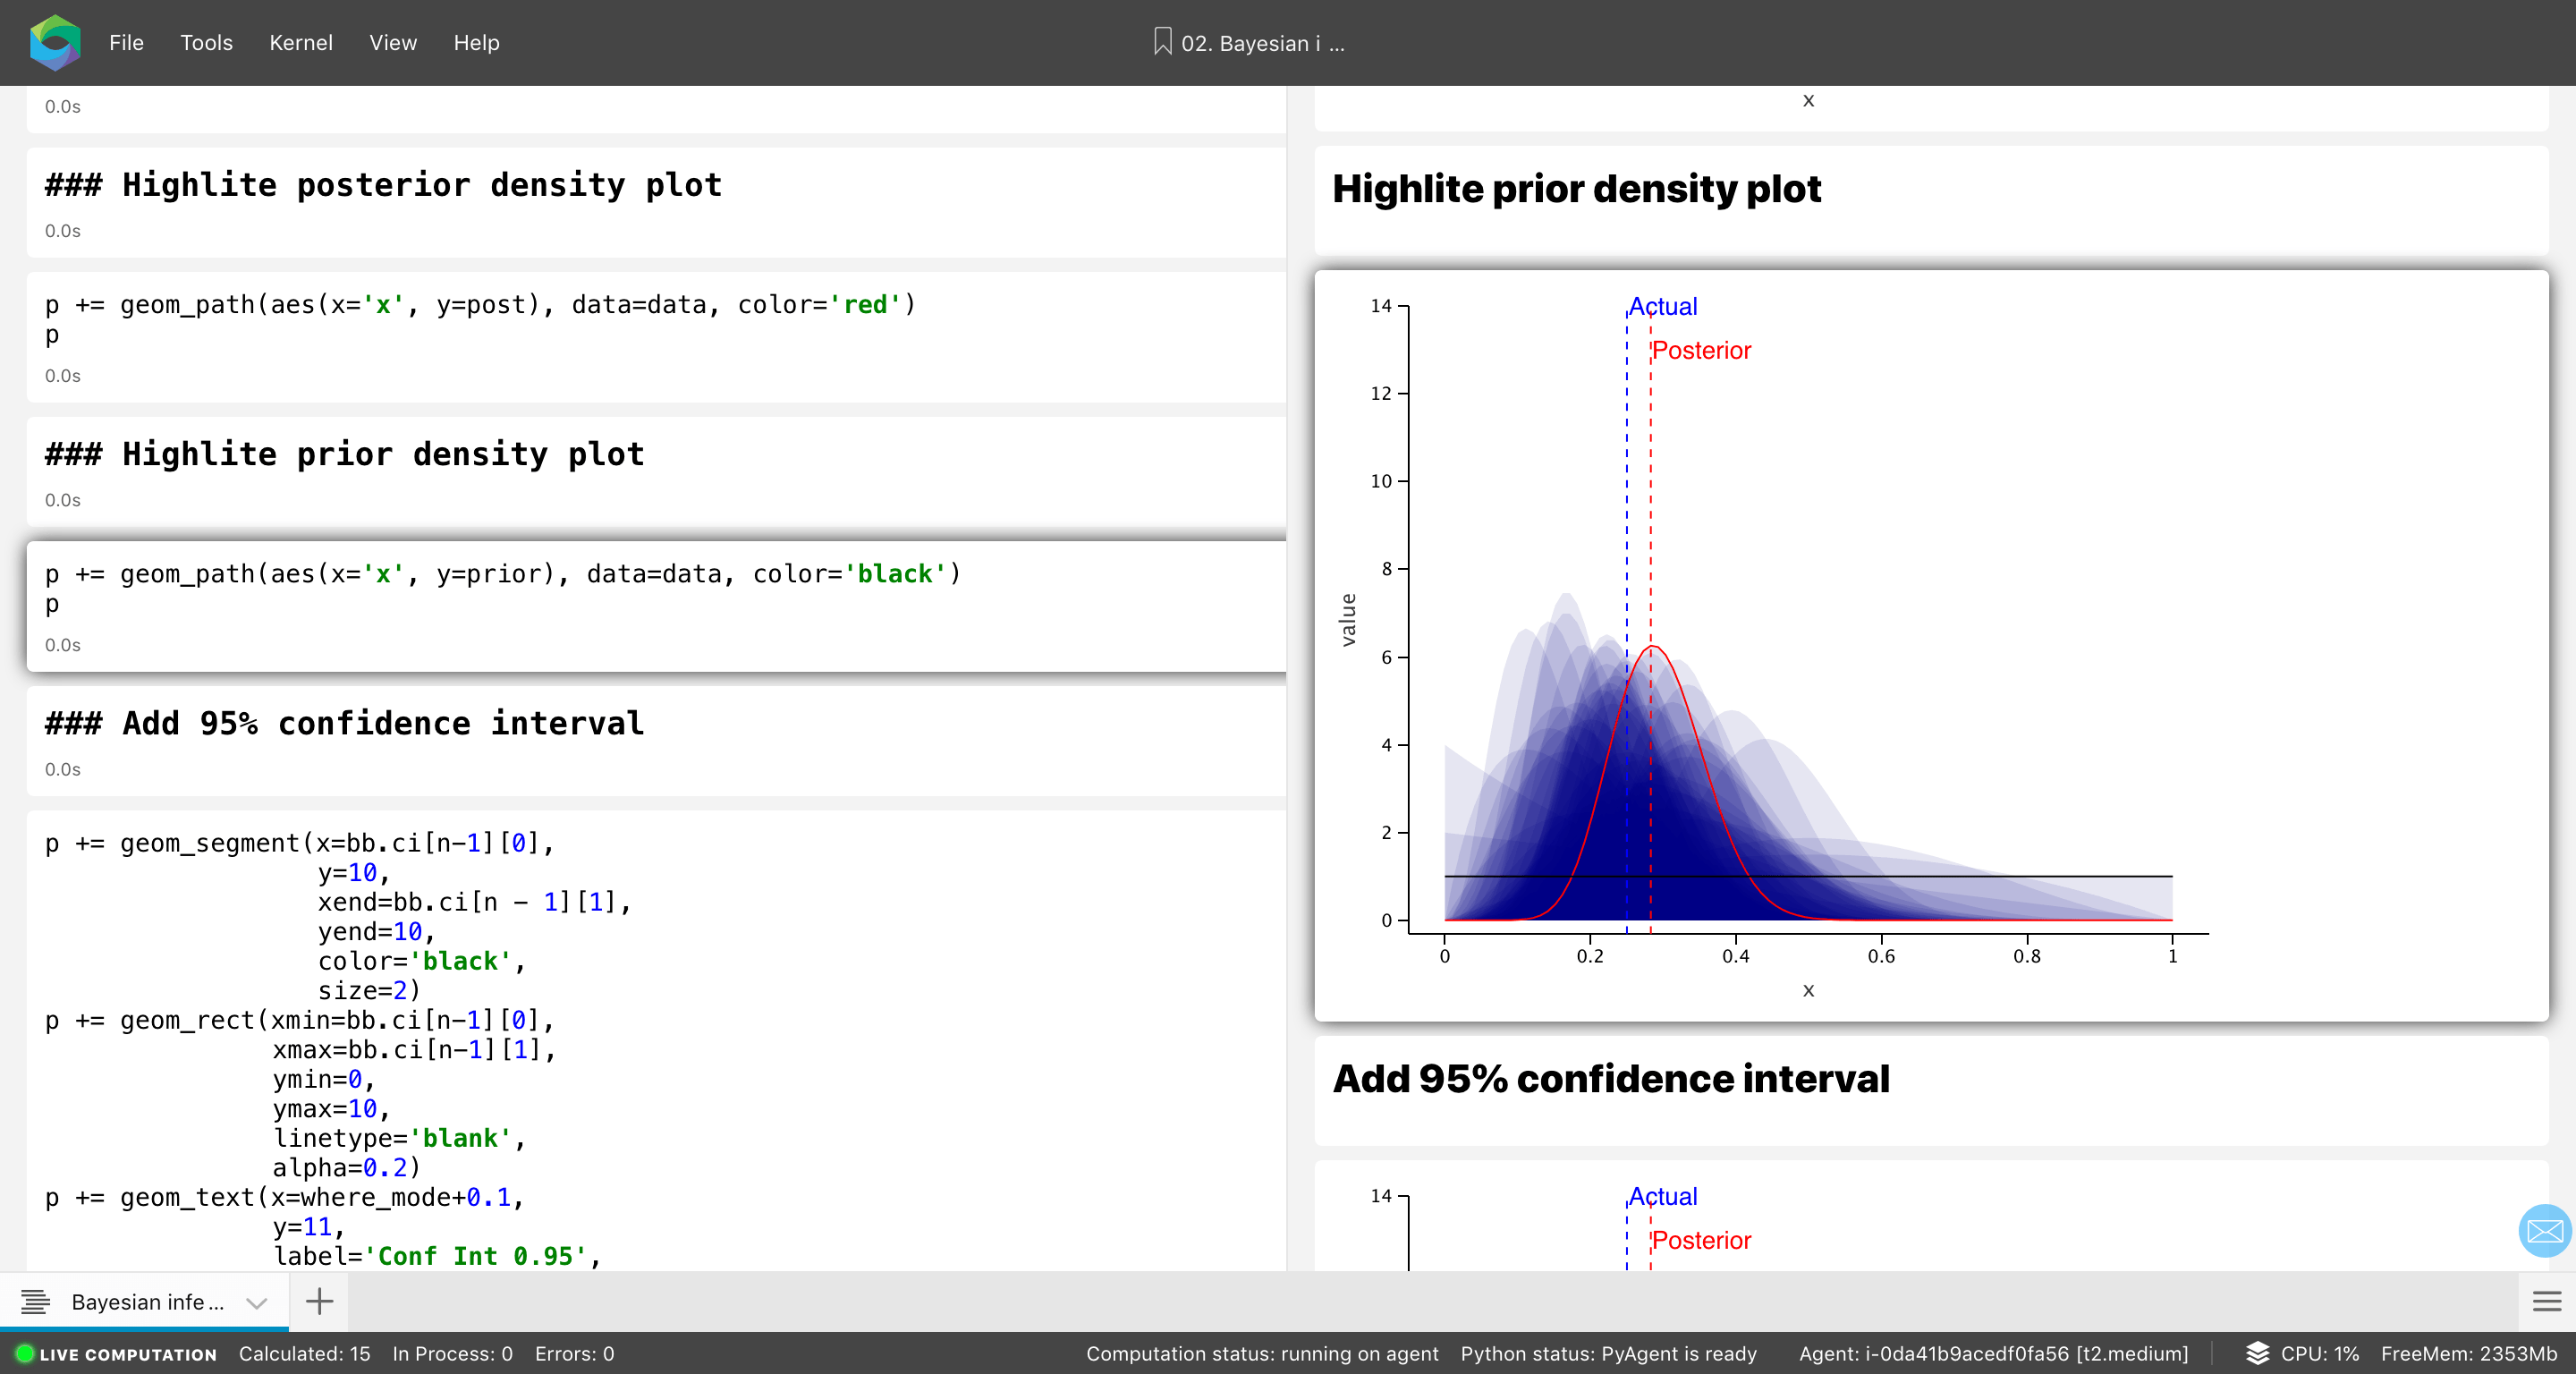Click the 'value' y-axis label on plot
This screenshot has height=1374, width=2576.
[1348, 620]
